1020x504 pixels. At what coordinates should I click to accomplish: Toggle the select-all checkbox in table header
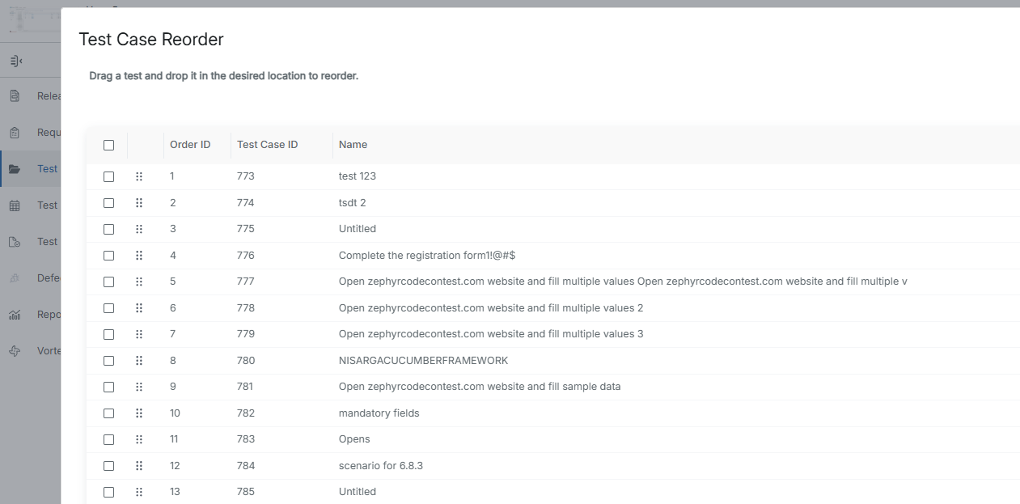[109, 146]
